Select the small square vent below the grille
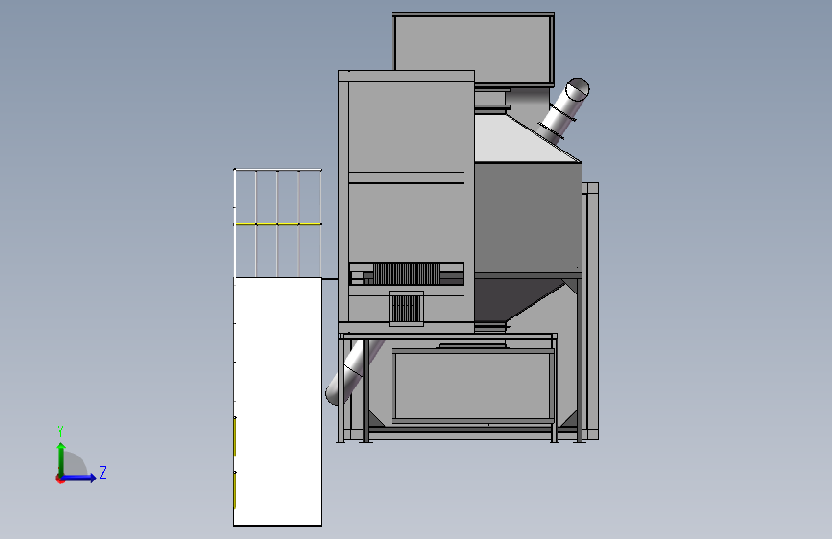The height and width of the screenshot is (539, 832). (407, 309)
